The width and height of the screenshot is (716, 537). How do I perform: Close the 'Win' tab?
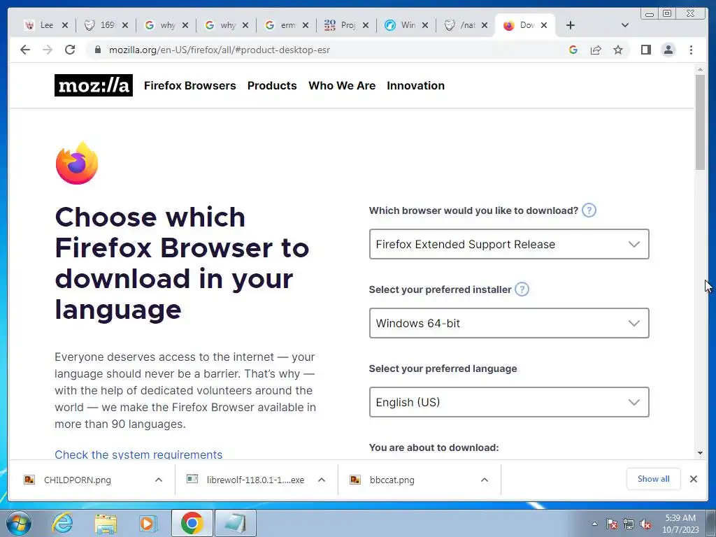pyautogui.click(x=425, y=26)
